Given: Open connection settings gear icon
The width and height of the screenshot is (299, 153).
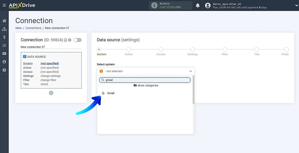Looking at the screenshot, I should click(70, 40).
